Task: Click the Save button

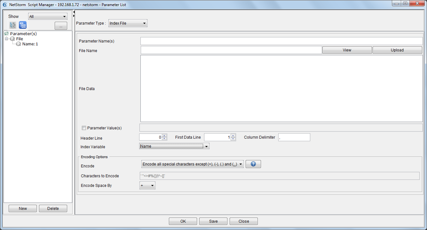Action: click(x=213, y=221)
